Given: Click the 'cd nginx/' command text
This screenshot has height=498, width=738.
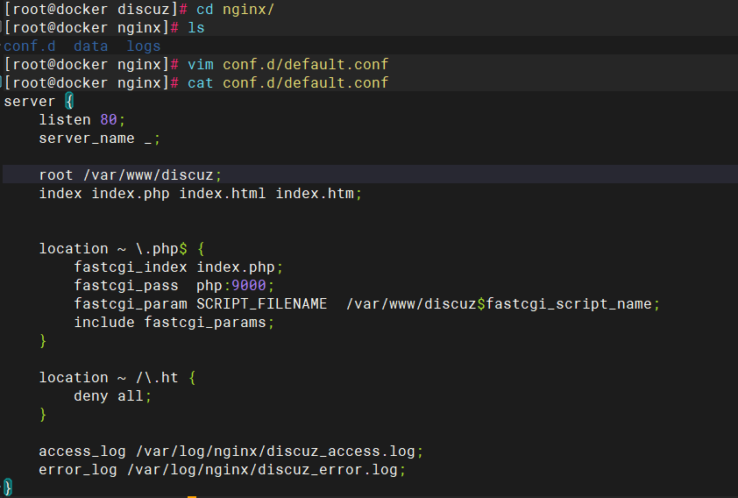Looking at the screenshot, I should click(x=235, y=9).
